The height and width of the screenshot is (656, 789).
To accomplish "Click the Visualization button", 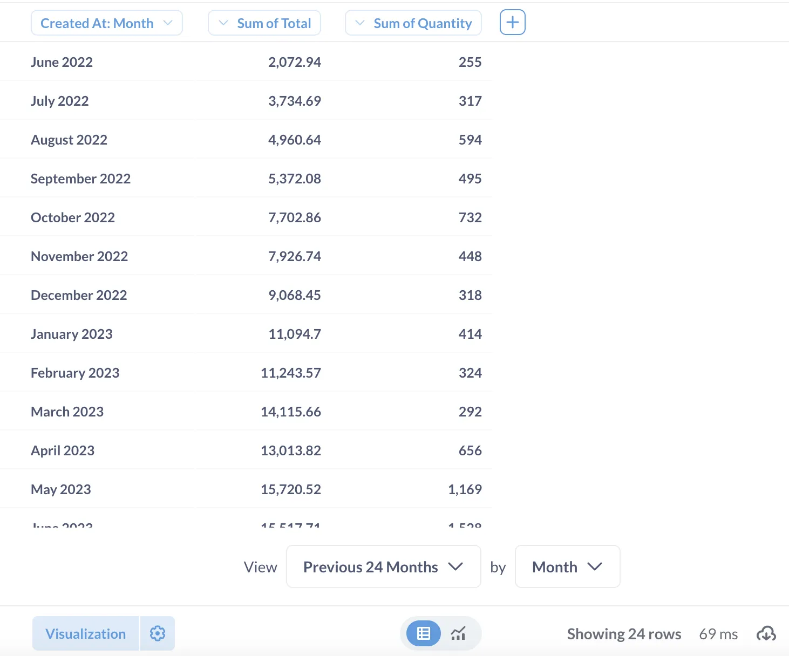I will click(x=86, y=633).
